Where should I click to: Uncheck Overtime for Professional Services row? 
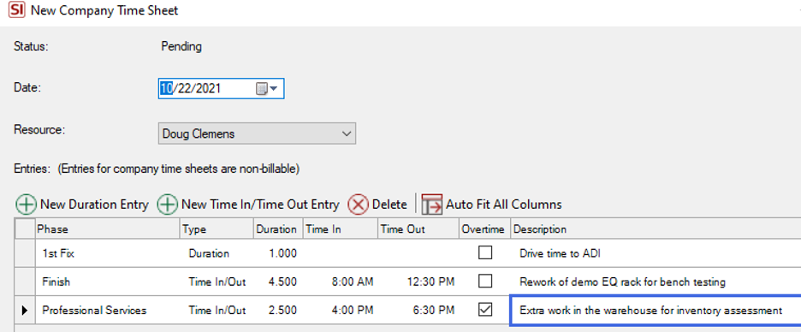[x=484, y=310]
